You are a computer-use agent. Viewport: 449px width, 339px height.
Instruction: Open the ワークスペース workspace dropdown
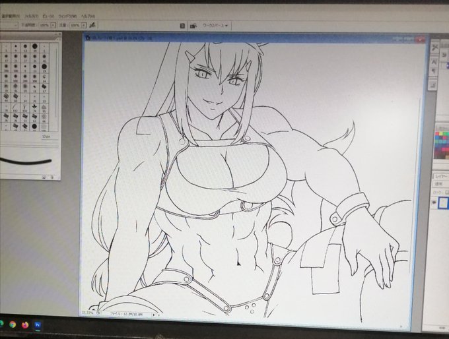[215, 26]
